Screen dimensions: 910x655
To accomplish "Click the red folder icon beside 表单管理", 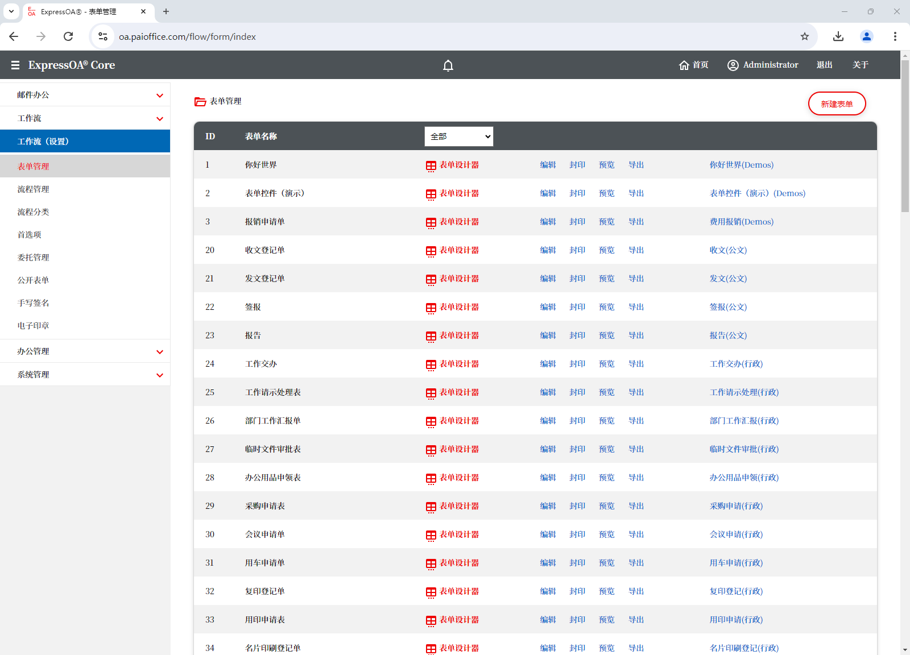I will (200, 102).
